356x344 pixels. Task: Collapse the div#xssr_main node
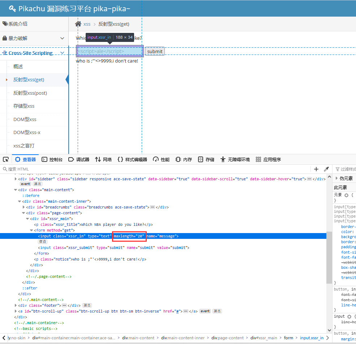point(27,219)
